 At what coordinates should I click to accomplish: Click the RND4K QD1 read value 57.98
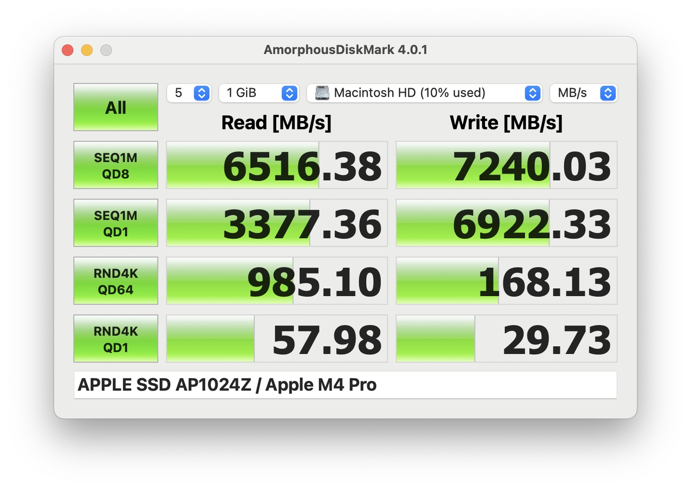tap(277, 338)
